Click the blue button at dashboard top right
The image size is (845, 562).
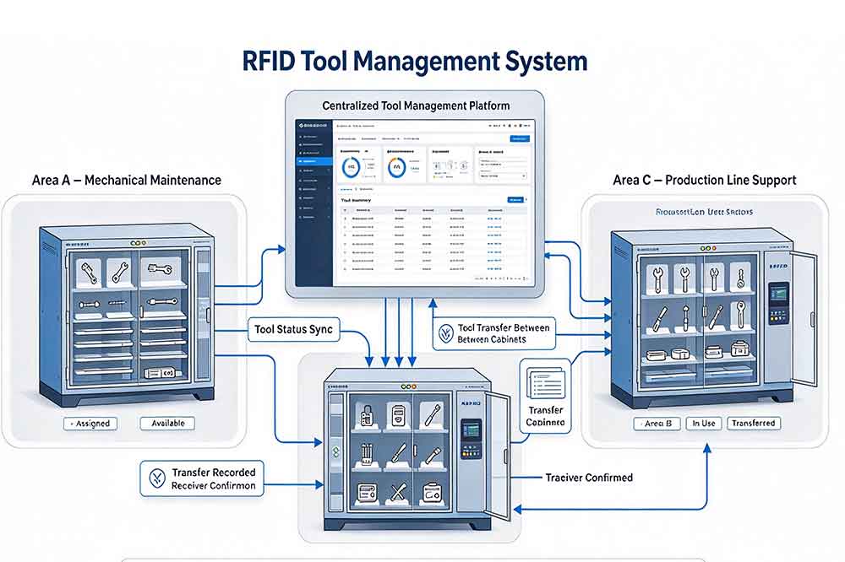pyautogui.click(x=520, y=139)
